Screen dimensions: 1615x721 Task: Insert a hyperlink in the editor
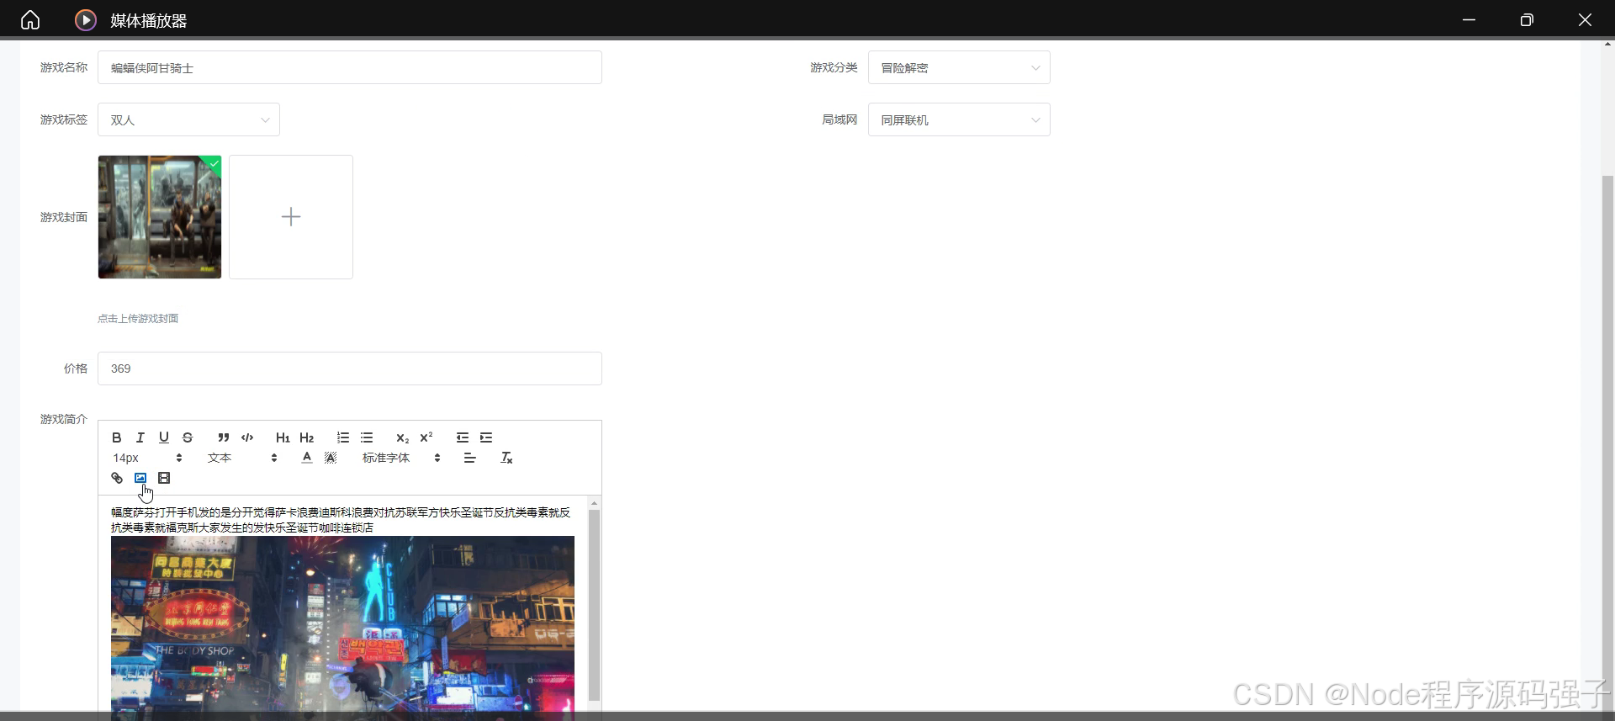117,478
